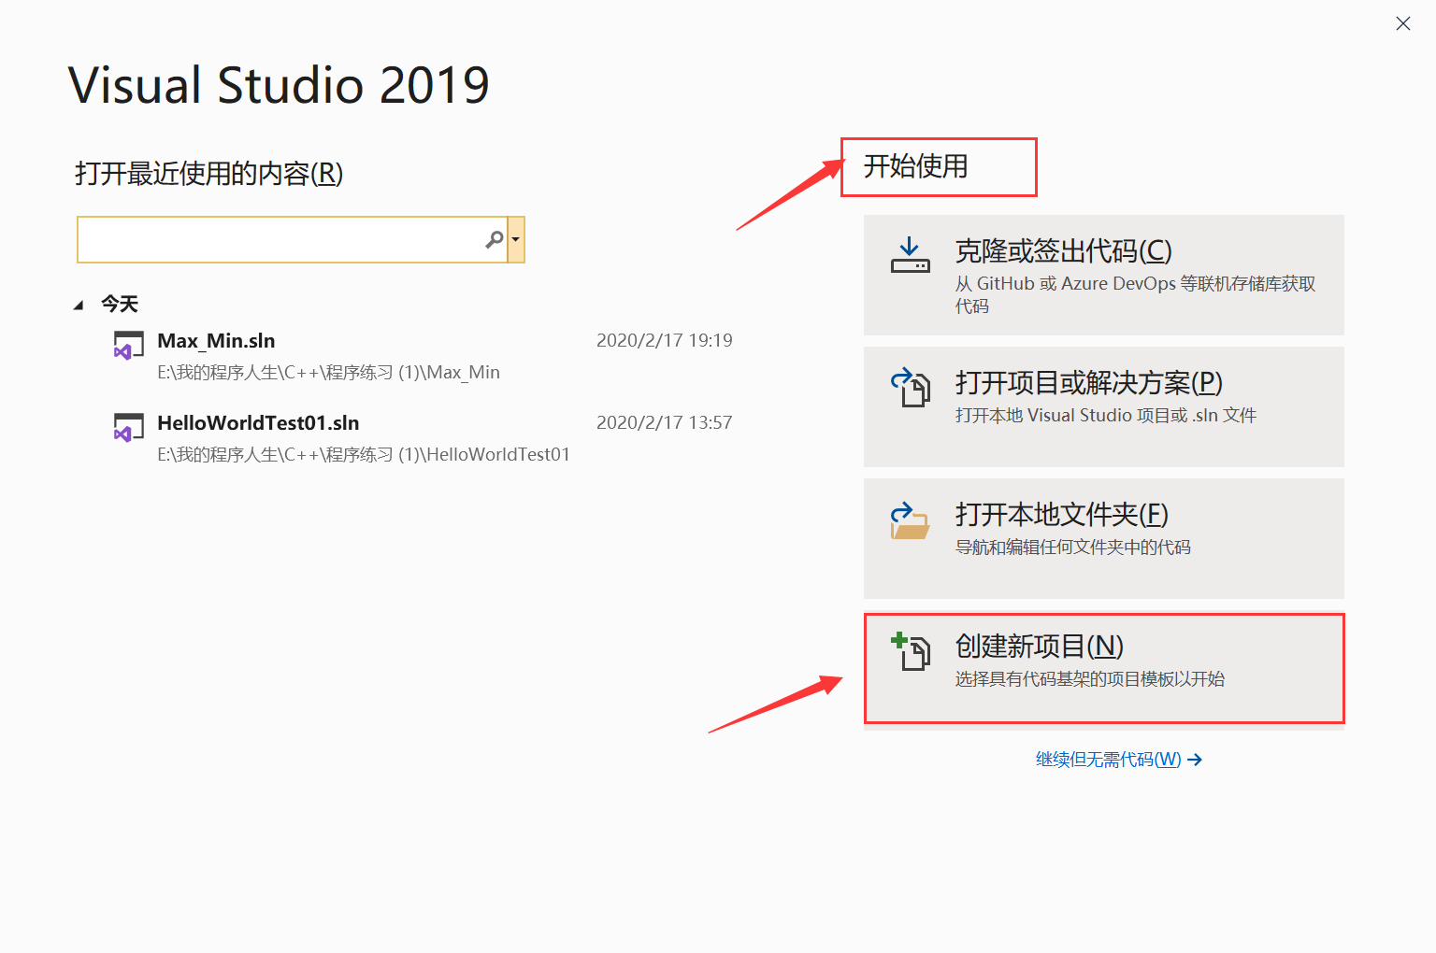Screen dimensions: 1436x953
Task: Click the open local folder icon
Action: click(x=910, y=520)
